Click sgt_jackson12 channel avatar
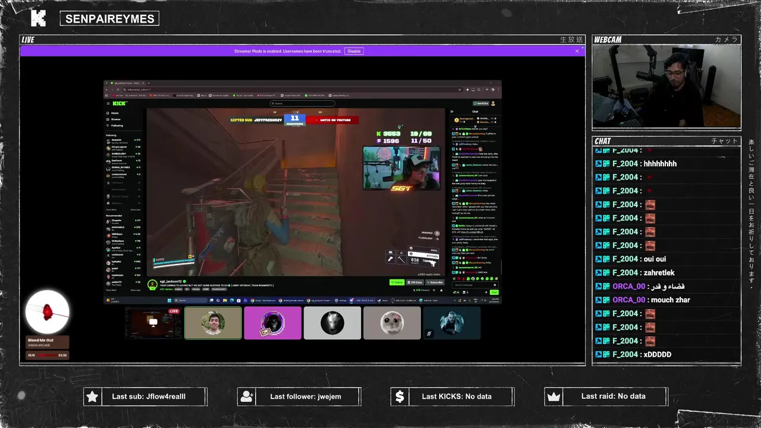This screenshot has width=761, height=428. tap(152, 285)
